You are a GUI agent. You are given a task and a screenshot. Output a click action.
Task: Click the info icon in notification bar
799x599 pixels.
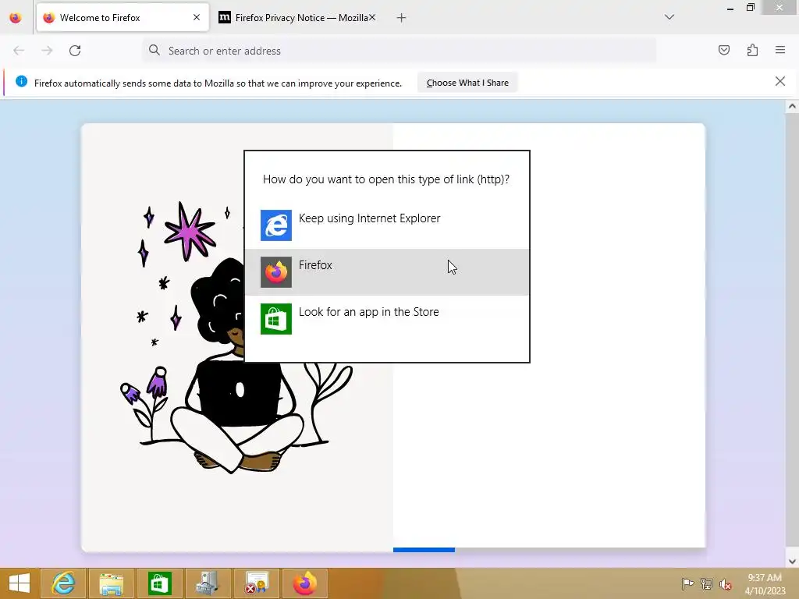(x=21, y=81)
